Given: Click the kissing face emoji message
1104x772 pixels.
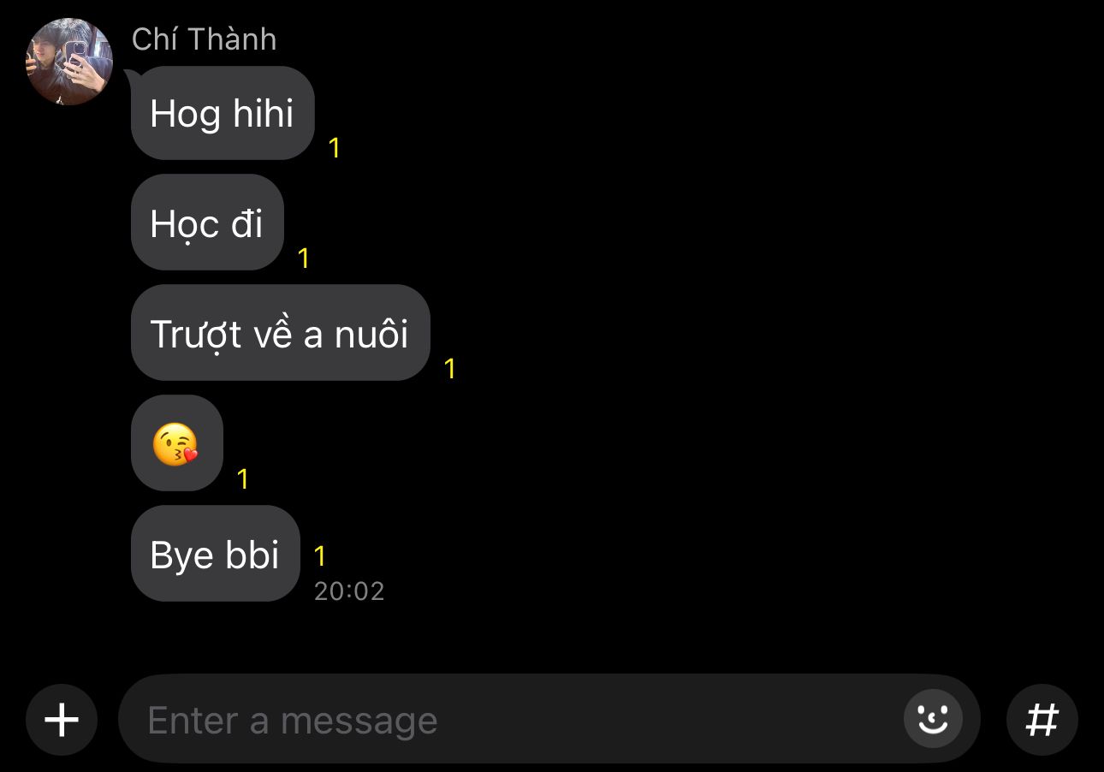Looking at the screenshot, I should (x=177, y=443).
